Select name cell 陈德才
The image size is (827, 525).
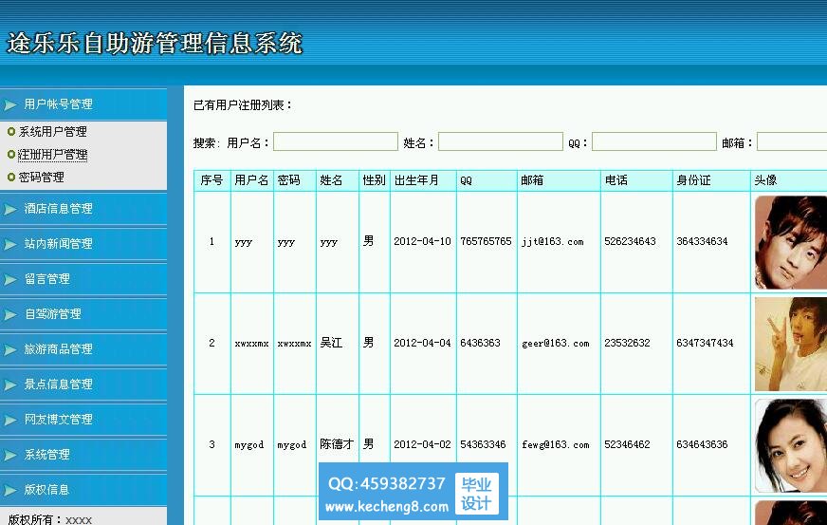(x=337, y=444)
